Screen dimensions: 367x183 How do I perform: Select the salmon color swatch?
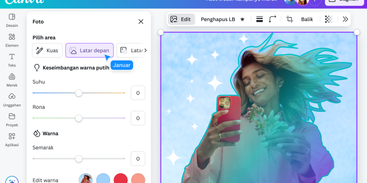click(138, 179)
